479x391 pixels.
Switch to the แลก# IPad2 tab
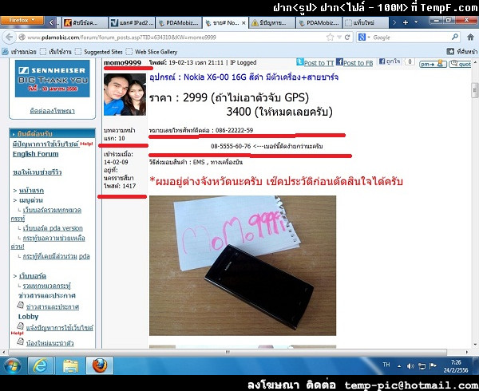click(133, 22)
